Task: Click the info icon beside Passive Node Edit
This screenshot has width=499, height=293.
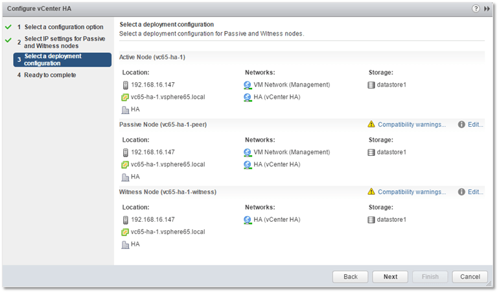Action: tap(461, 125)
